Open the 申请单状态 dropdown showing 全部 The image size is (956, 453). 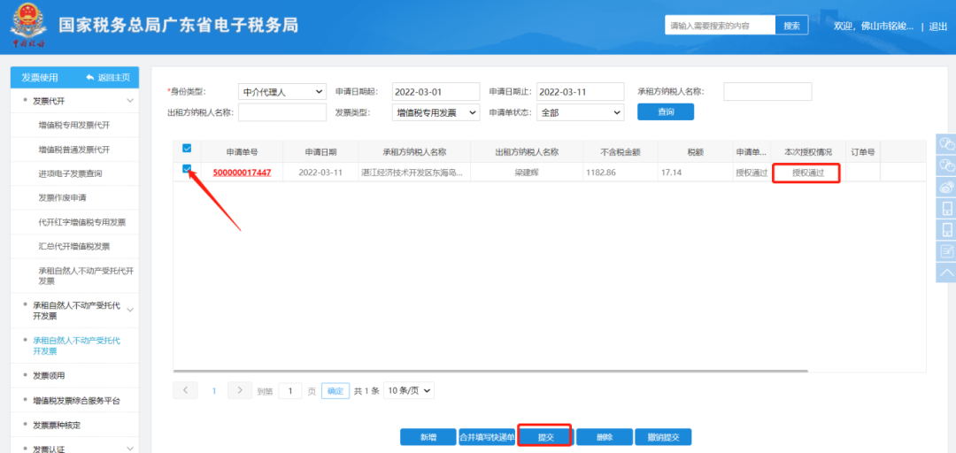(580, 112)
